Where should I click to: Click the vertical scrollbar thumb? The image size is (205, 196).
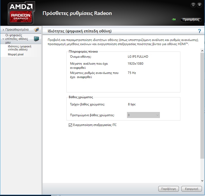point(202,106)
